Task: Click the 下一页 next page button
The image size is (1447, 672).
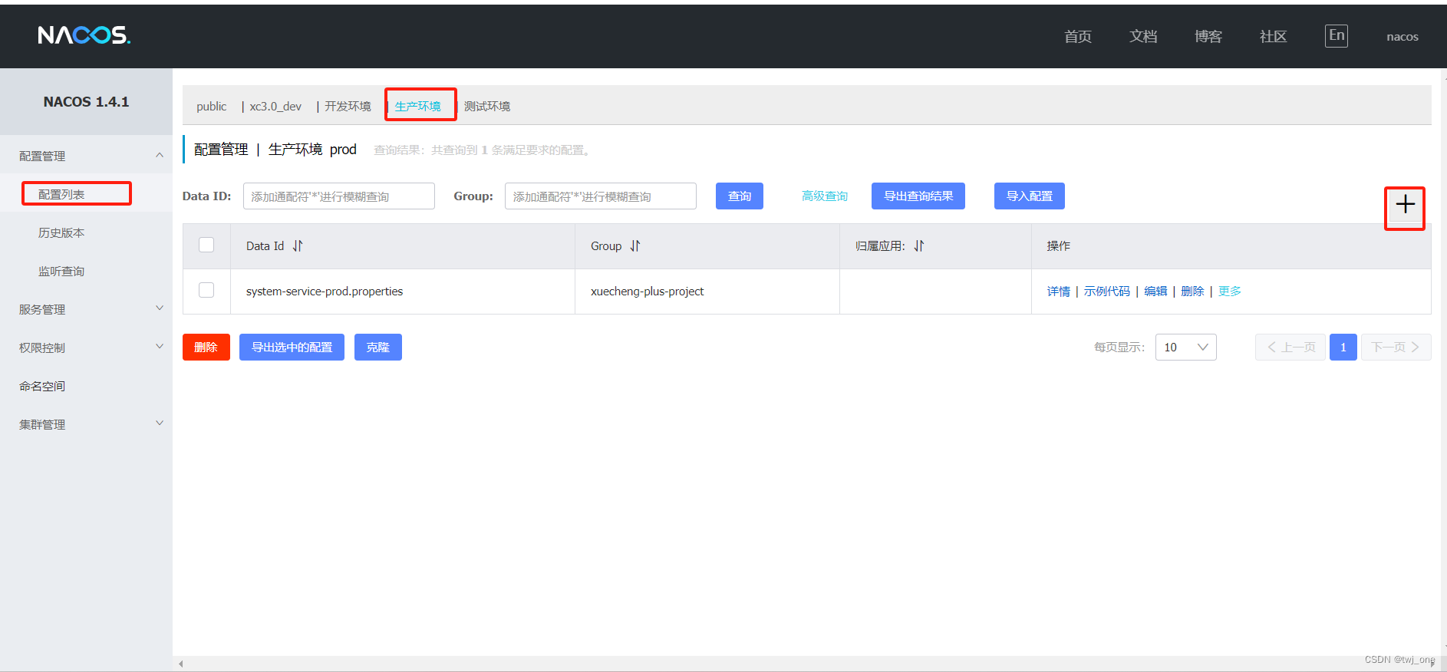Action: [x=1396, y=348]
